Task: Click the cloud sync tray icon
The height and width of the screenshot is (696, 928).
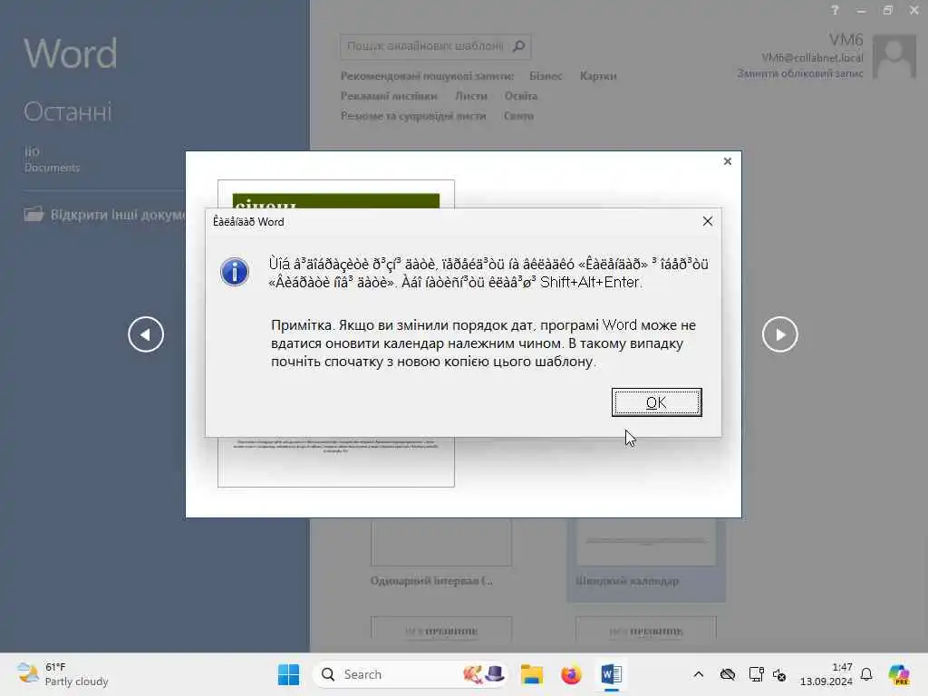Action: 728,674
